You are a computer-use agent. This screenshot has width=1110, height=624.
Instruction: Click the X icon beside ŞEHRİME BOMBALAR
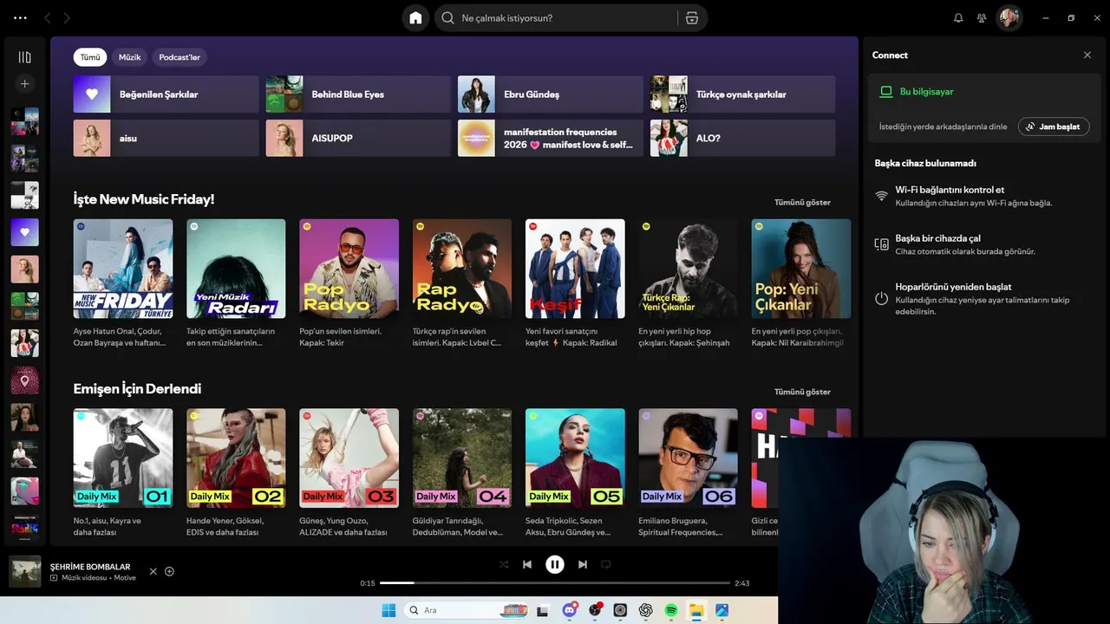[153, 571]
